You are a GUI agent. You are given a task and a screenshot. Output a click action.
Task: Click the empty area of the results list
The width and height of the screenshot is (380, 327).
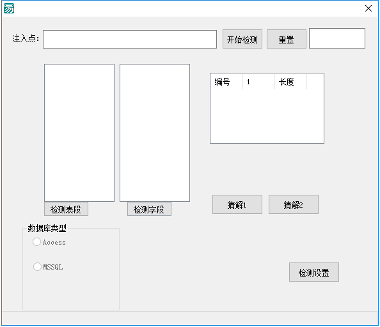[x=267, y=116]
